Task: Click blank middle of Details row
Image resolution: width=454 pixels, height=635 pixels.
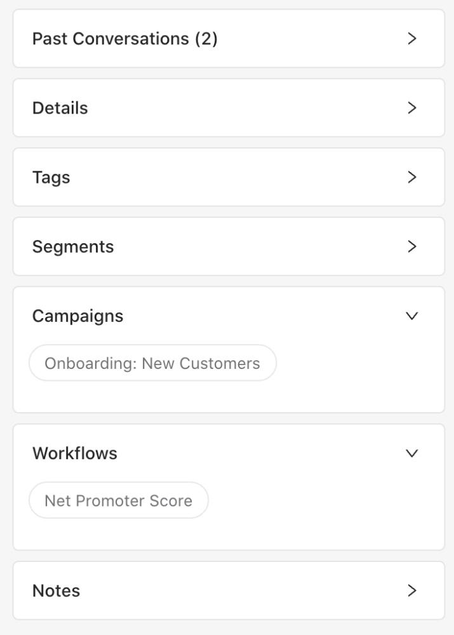Action: (243, 108)
